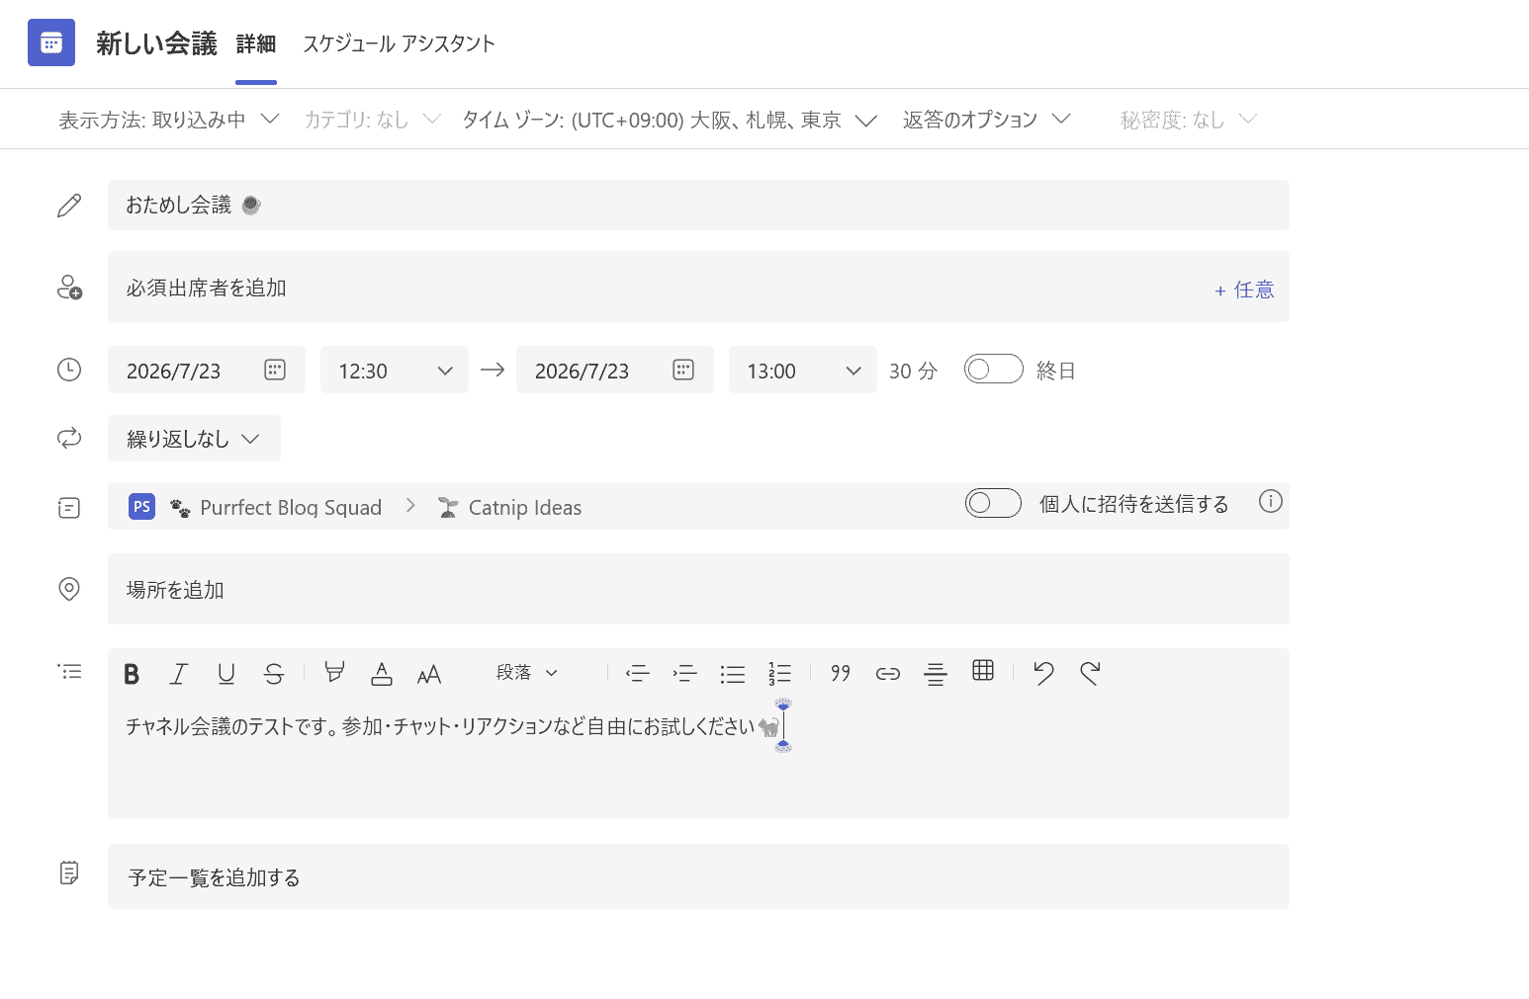Open font color tool
The height and width of the screenshot is (999, 1529).
pos(382,674)
